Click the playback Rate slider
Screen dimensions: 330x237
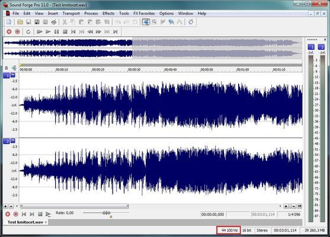pos(107,213)
